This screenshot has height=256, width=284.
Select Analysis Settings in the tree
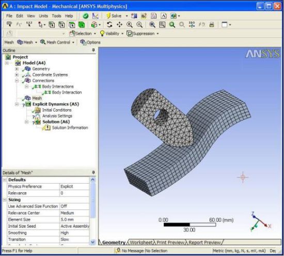coord(57,116)
